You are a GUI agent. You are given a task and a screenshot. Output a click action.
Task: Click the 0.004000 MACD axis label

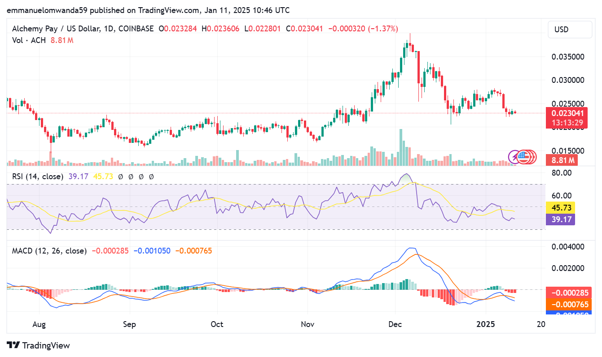(x=567, y=246)
